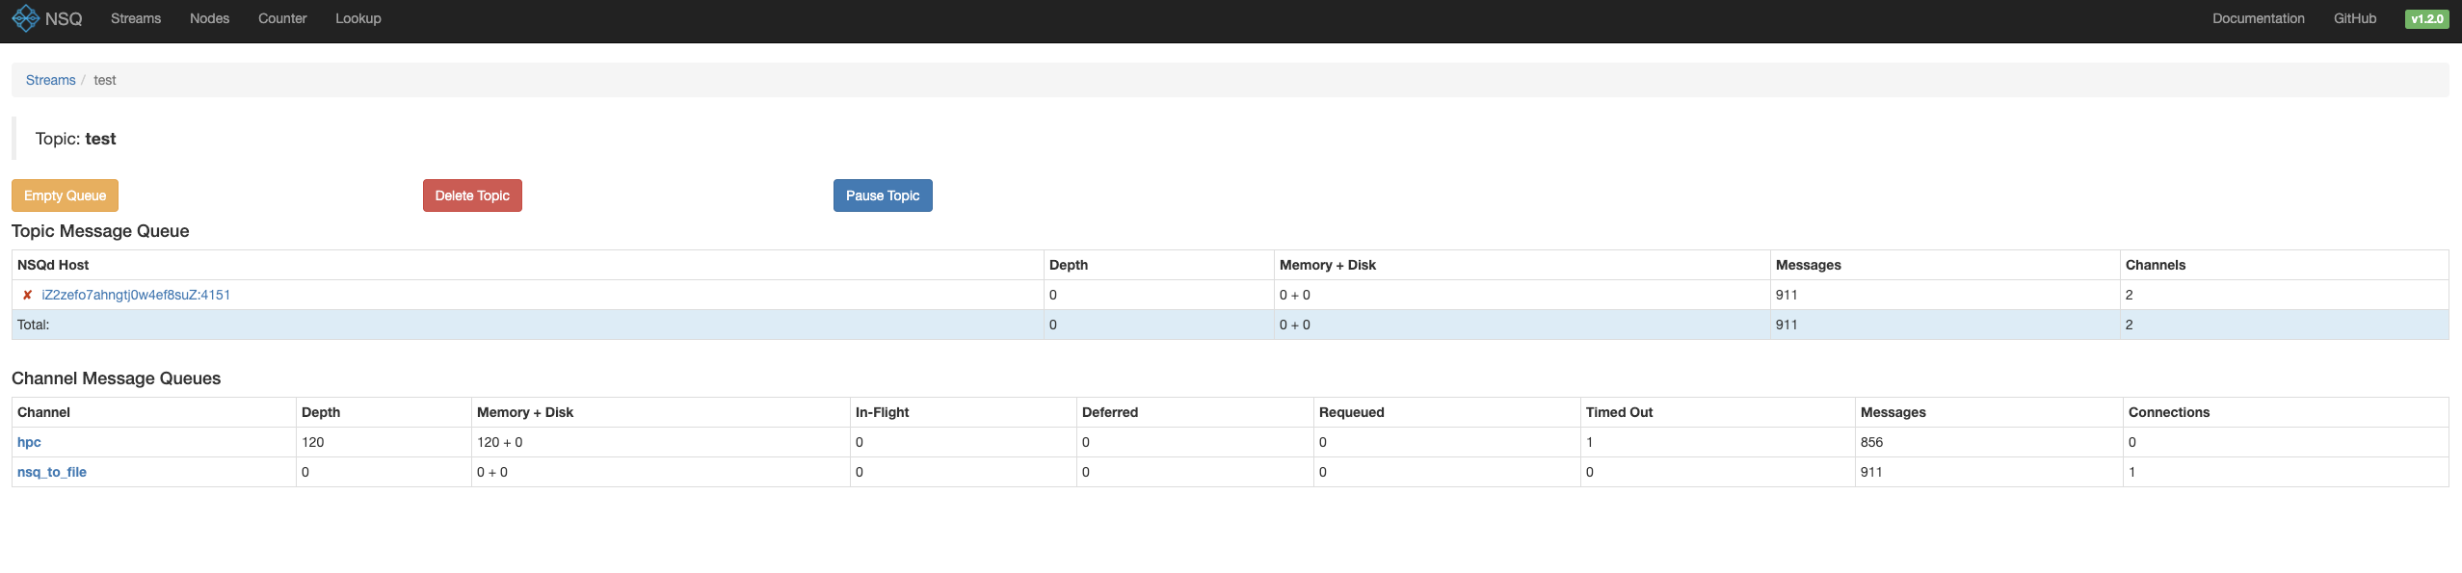Click the nsq_to_file Connections value 1

coord(2132,472)
